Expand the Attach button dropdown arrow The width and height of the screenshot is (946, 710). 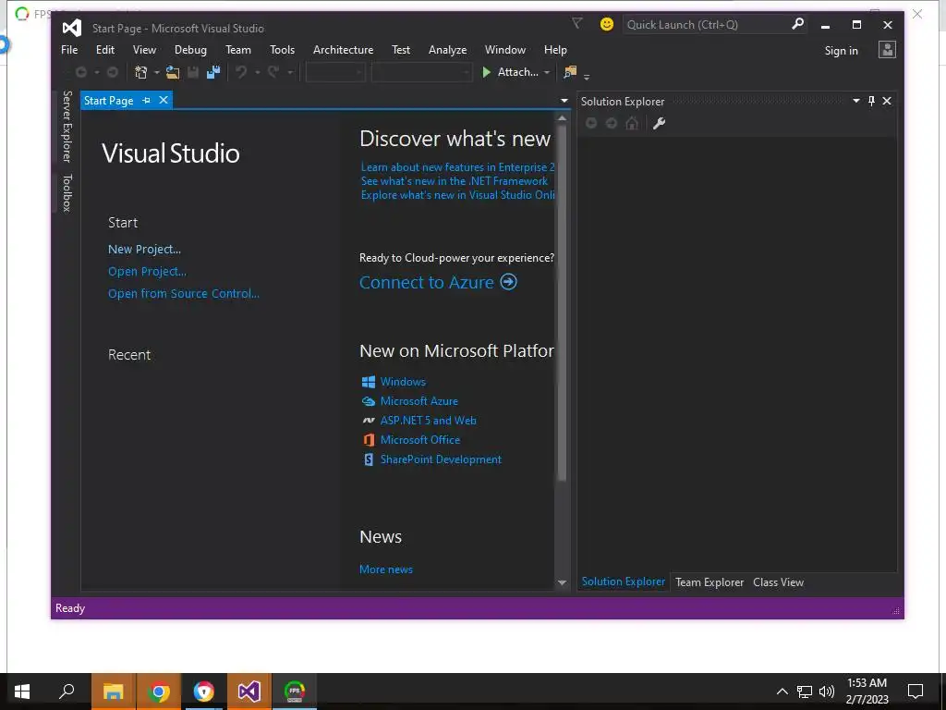[547, 72]
